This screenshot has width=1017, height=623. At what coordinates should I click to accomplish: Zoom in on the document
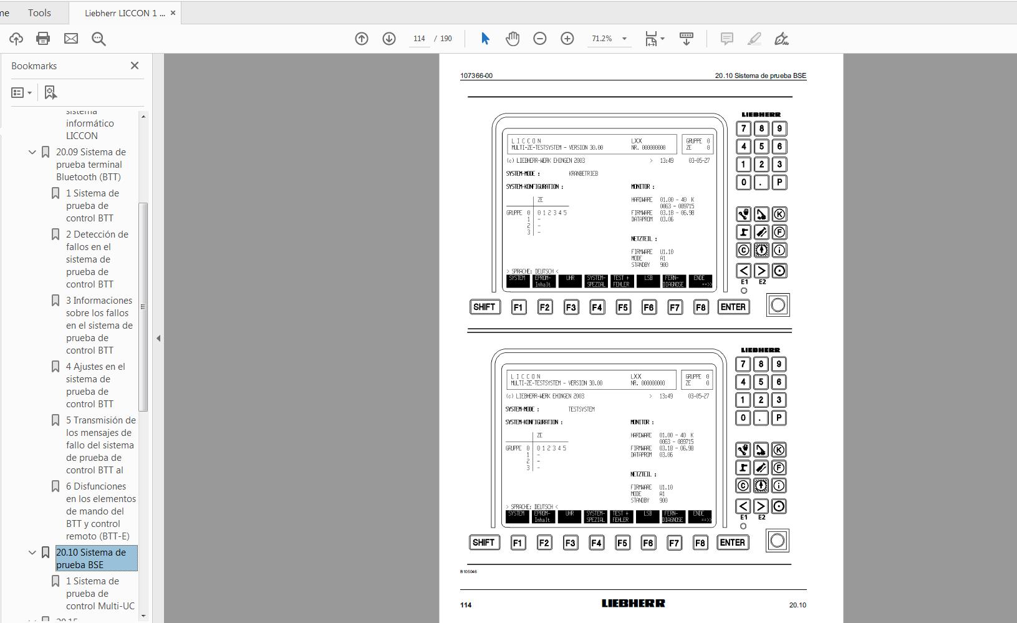click(567, 38)
